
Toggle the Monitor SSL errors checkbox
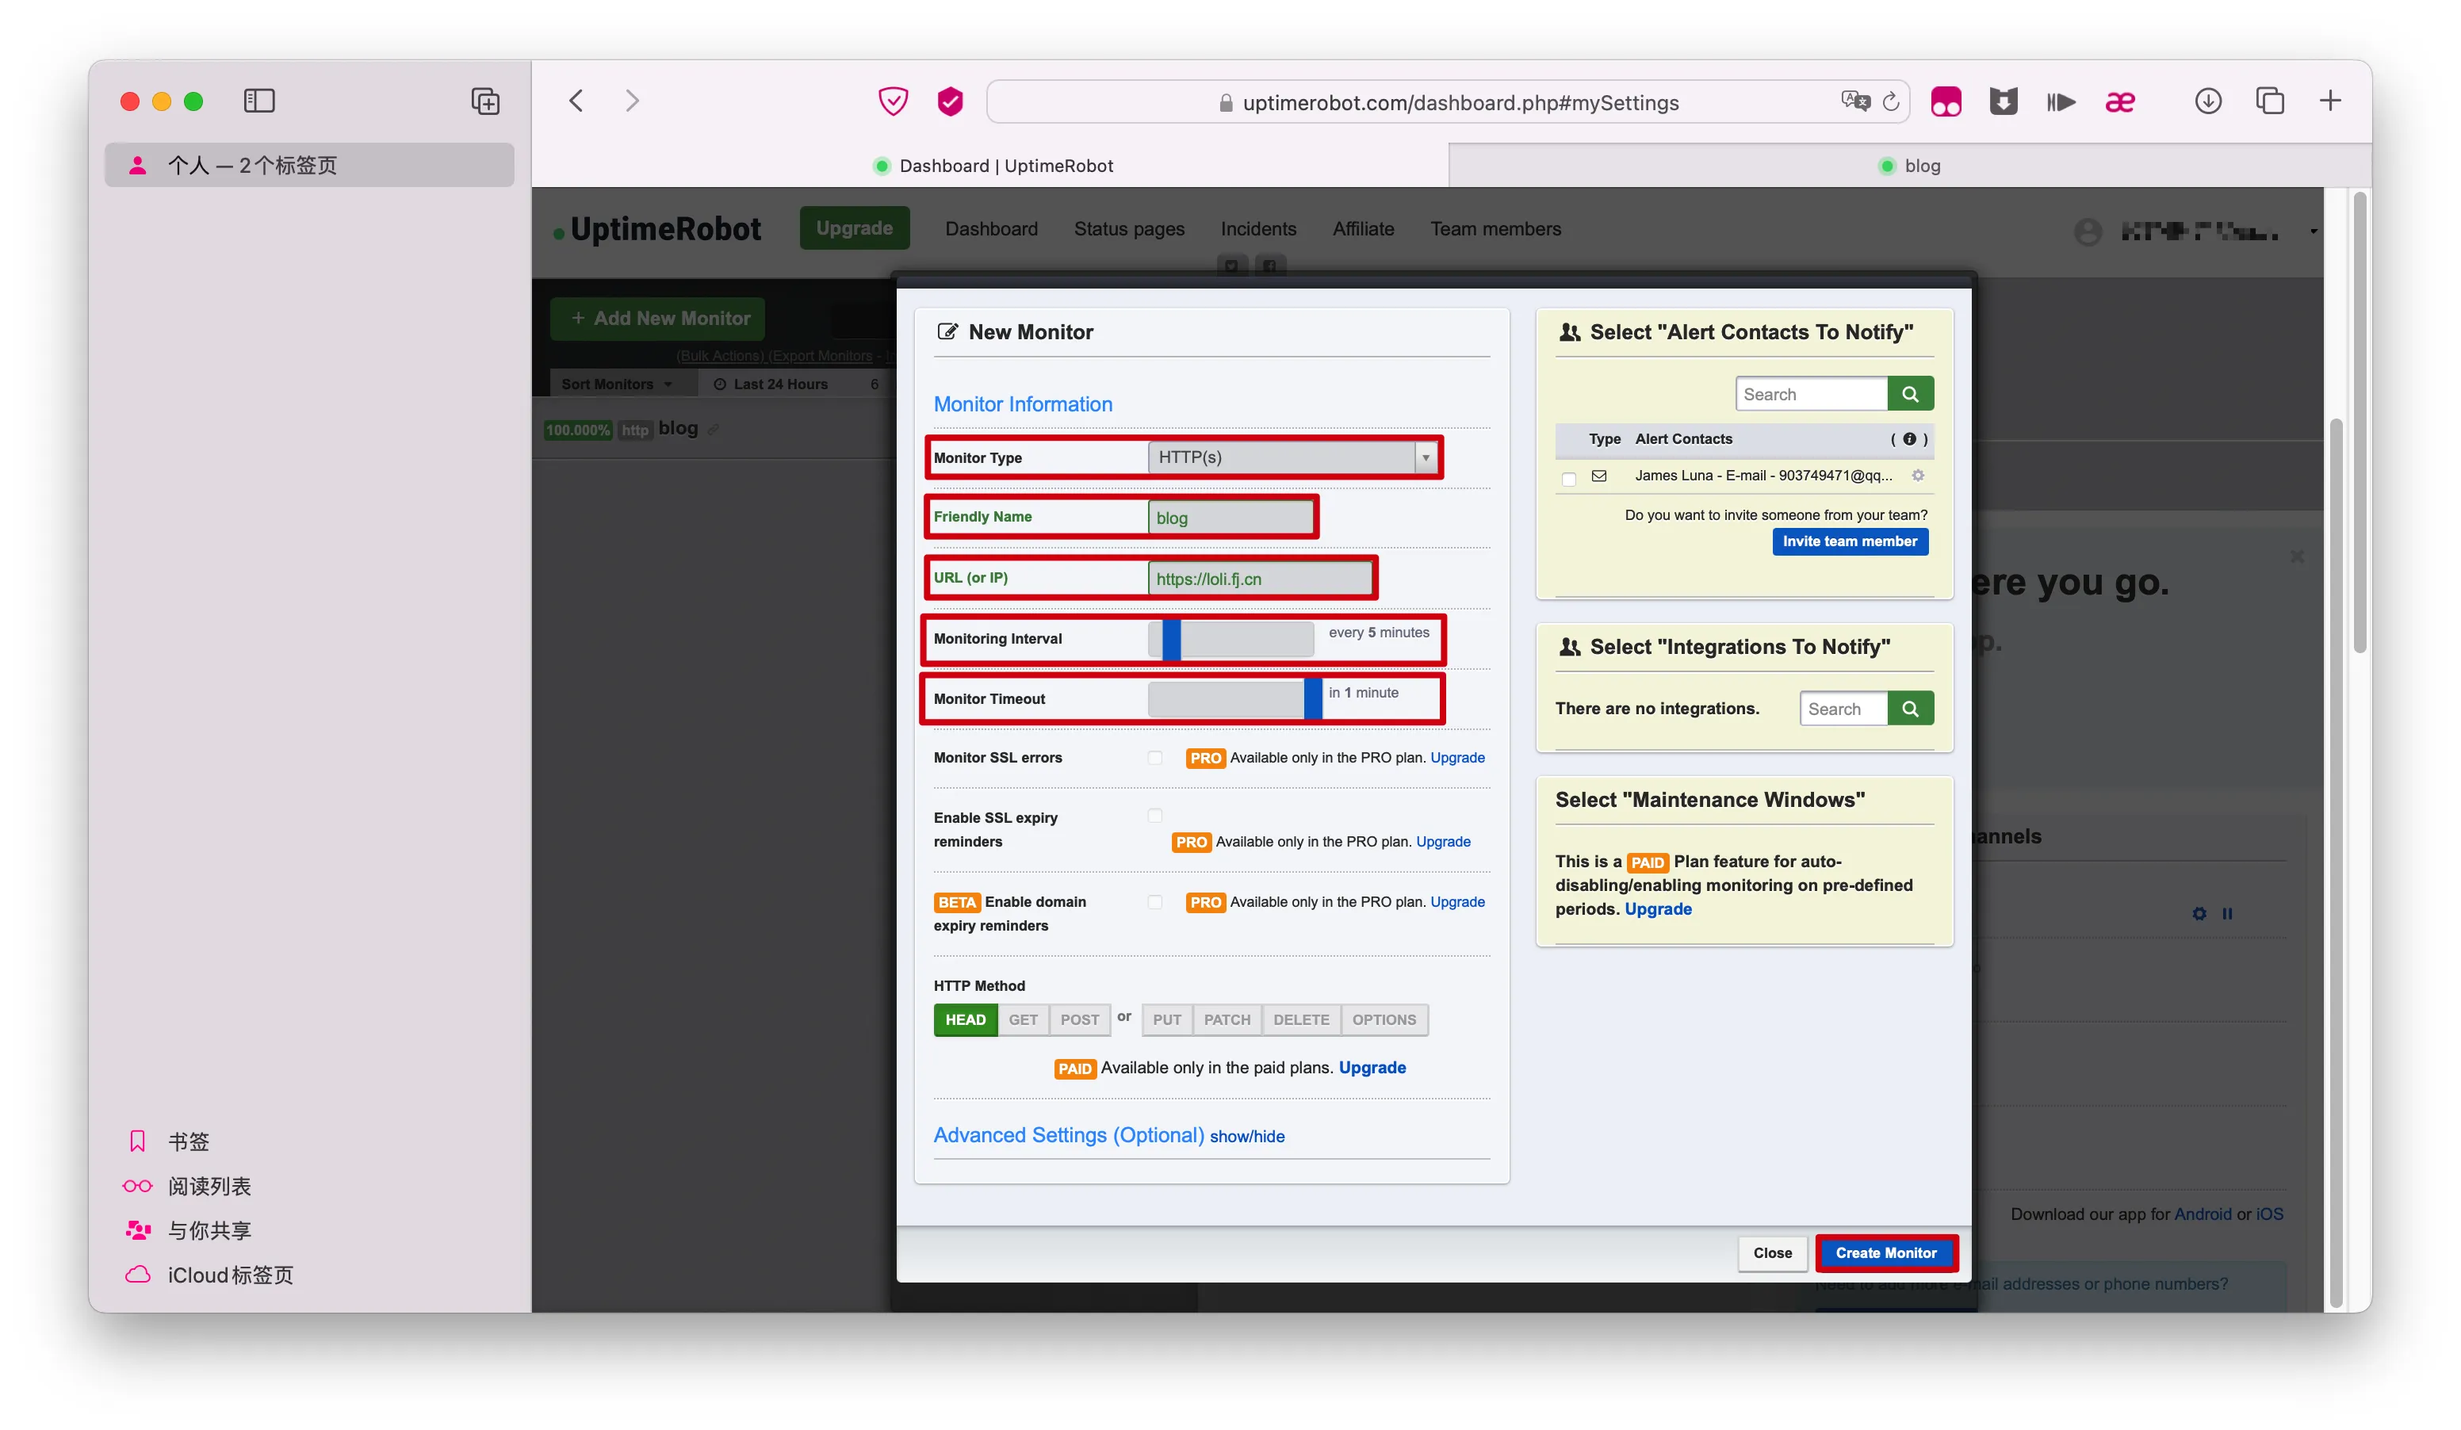(x=1155, y=758)
